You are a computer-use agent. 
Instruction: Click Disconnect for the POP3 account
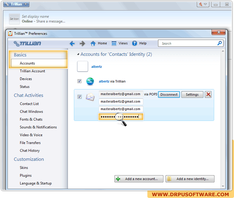[169, 94]
